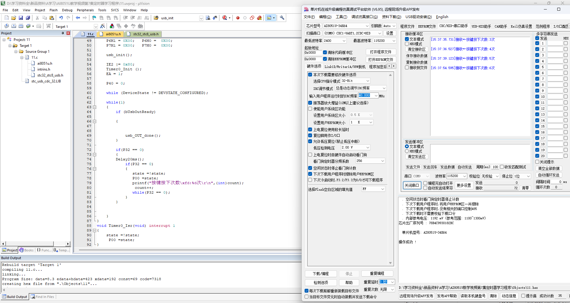Select stc_usb_cdc_32.LIB in project tree

[x=46, y=81]
